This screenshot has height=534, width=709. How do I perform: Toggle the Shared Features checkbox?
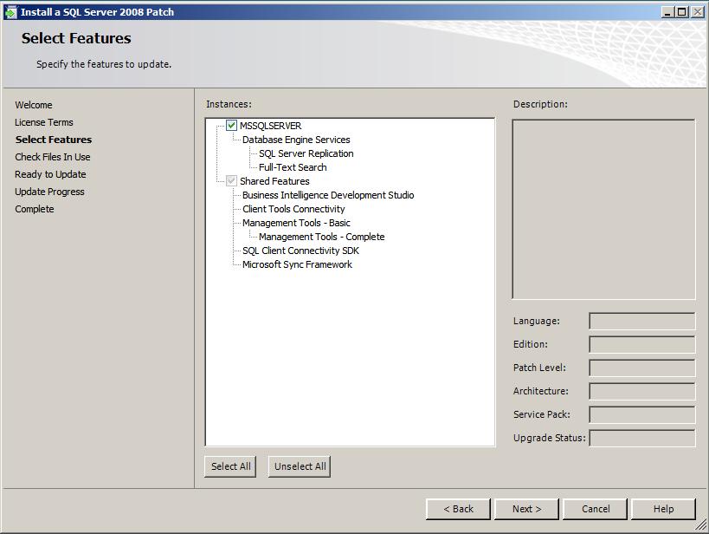(x=229, y=181)
